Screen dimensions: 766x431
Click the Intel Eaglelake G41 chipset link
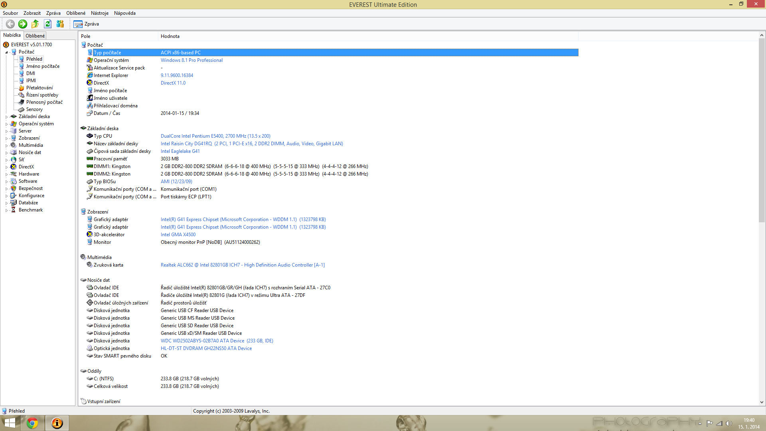click(180, 151)
